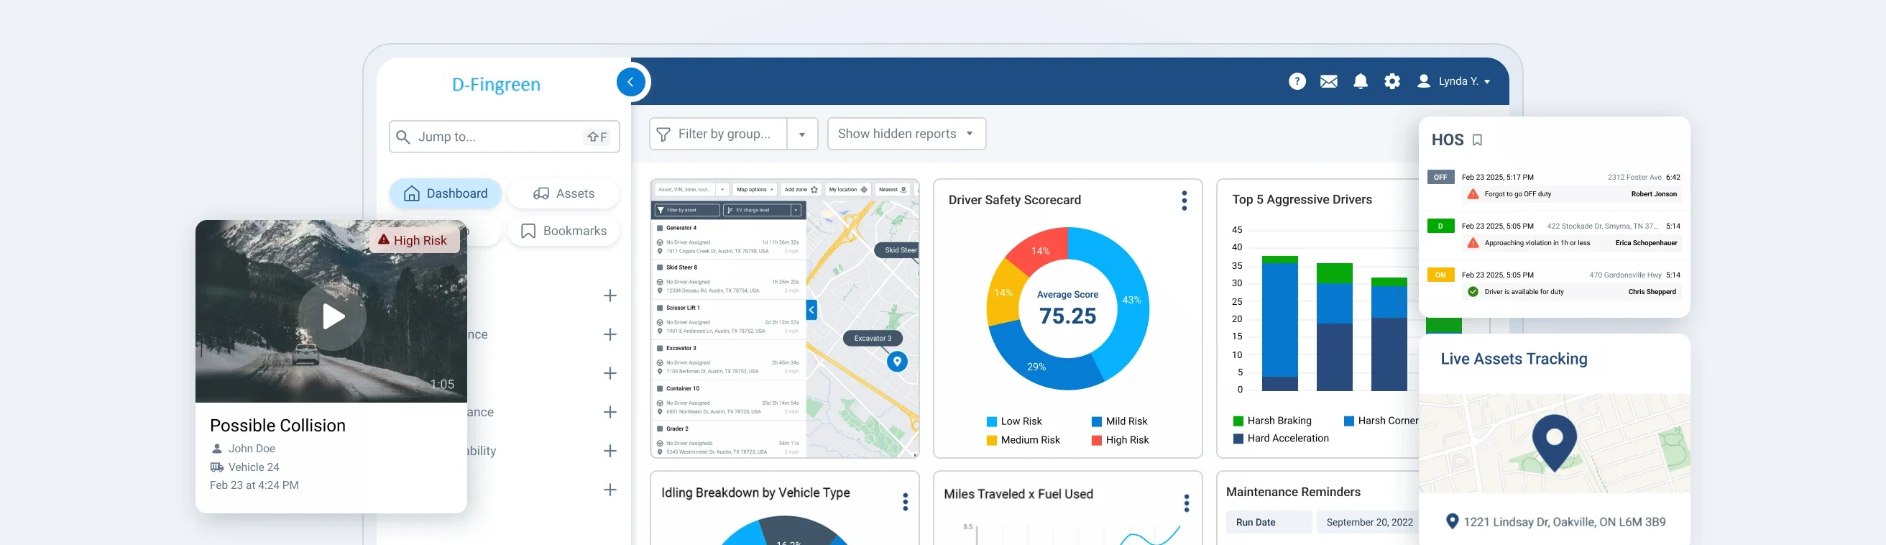Check the Generator 4 asset checkbox

click(660, 228)
